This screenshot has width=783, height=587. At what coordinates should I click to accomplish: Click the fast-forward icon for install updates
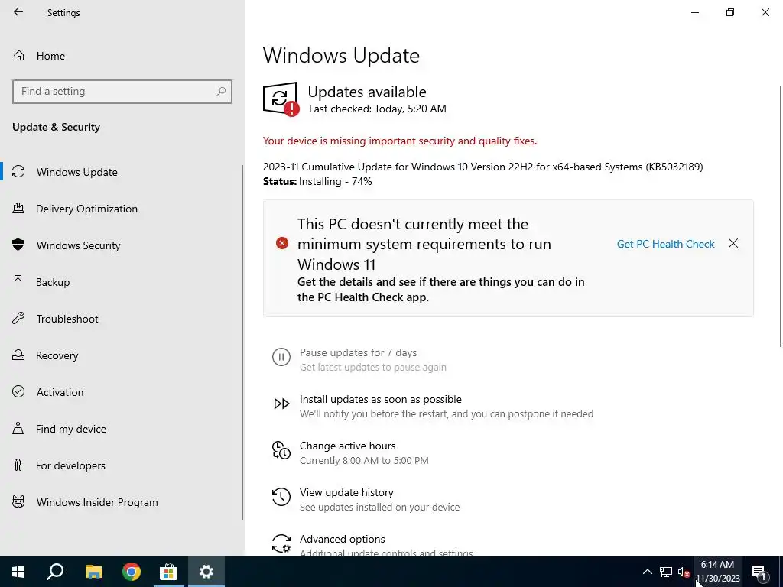coord(281,404)
